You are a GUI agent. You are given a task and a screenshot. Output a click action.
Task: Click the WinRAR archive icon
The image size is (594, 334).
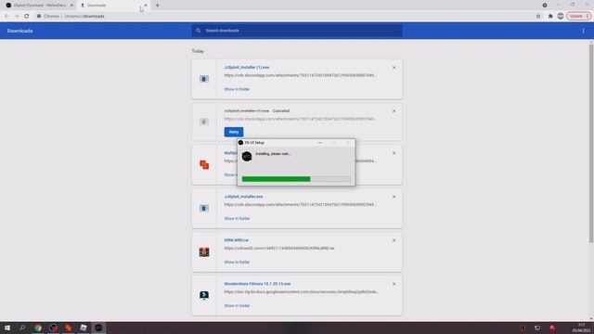(204, 252)
